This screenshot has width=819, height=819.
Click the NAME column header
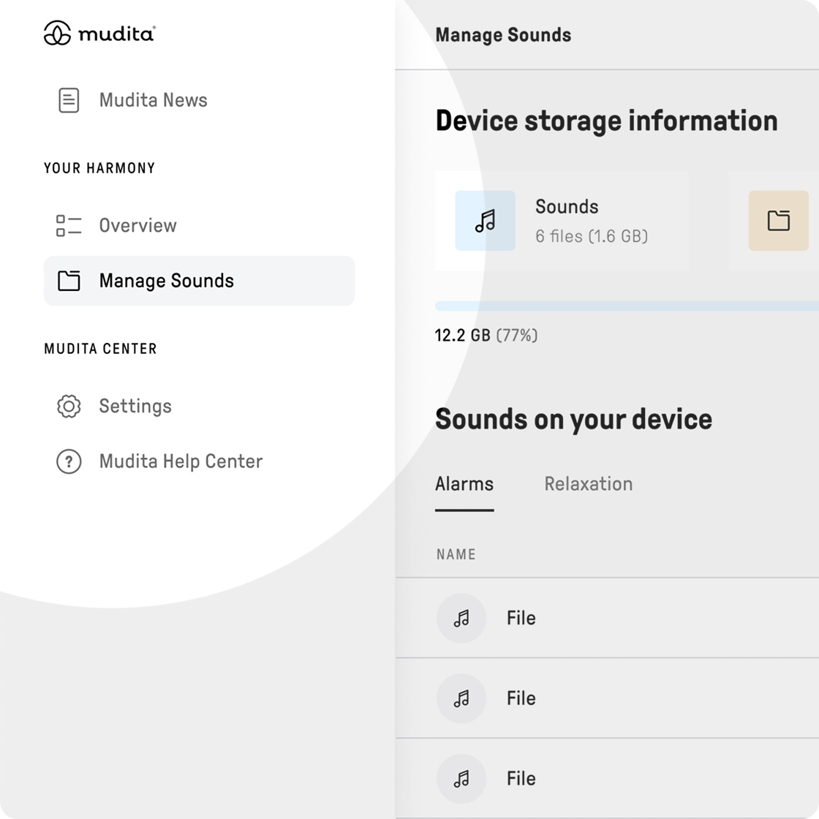[x=456, y=554]
